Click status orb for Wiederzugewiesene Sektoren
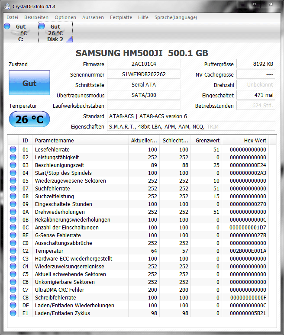 [x=13, y=180]
